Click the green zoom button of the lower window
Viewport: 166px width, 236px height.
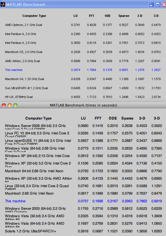point(15,105)
